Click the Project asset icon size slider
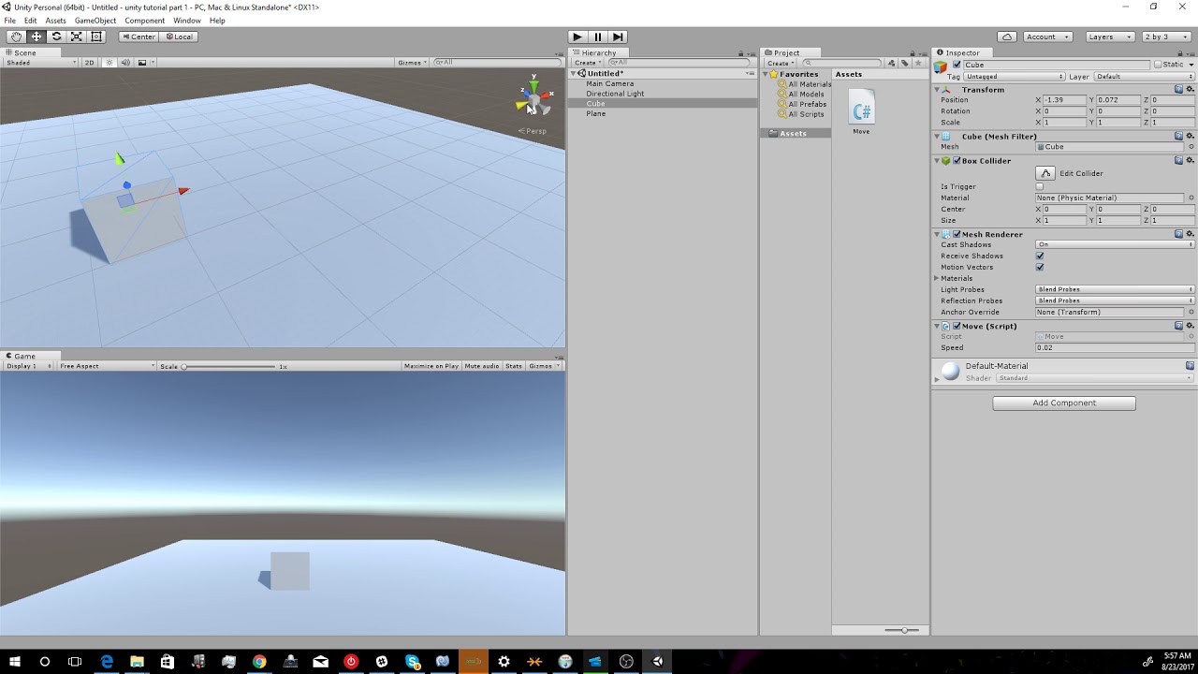1198x674 pixels. [903, 630]
